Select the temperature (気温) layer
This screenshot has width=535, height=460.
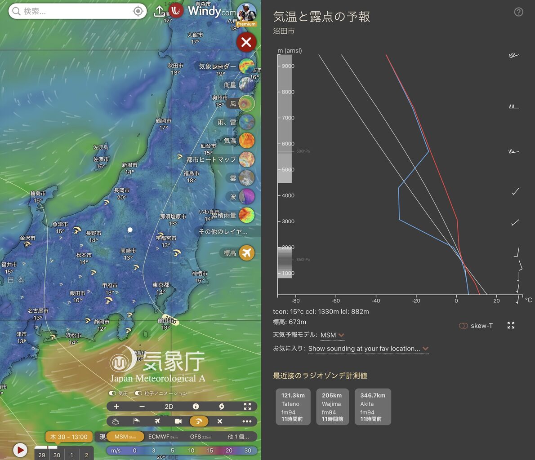click(247, 141)
